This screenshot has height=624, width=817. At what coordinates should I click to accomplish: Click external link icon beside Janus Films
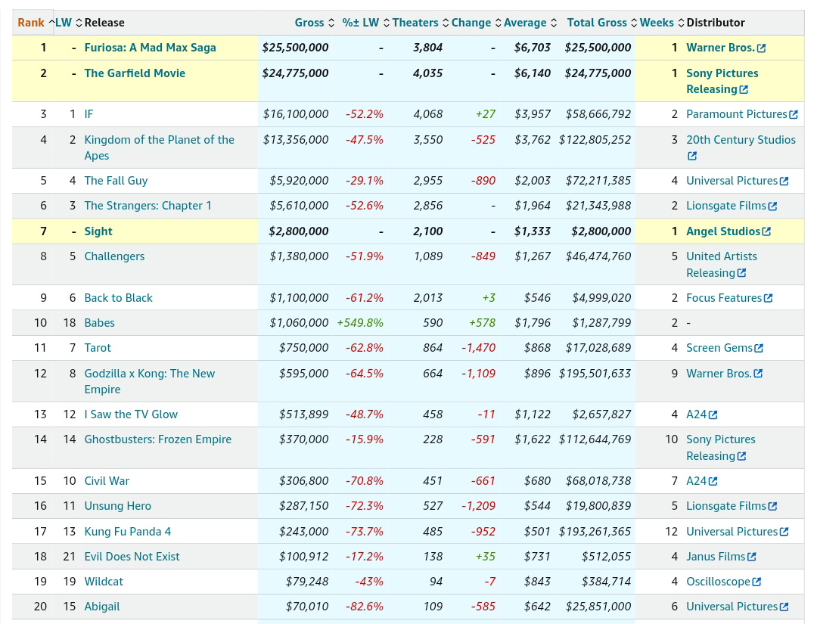pos(751,557)
